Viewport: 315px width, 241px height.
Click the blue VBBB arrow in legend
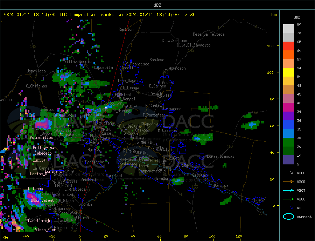[288, 208]
